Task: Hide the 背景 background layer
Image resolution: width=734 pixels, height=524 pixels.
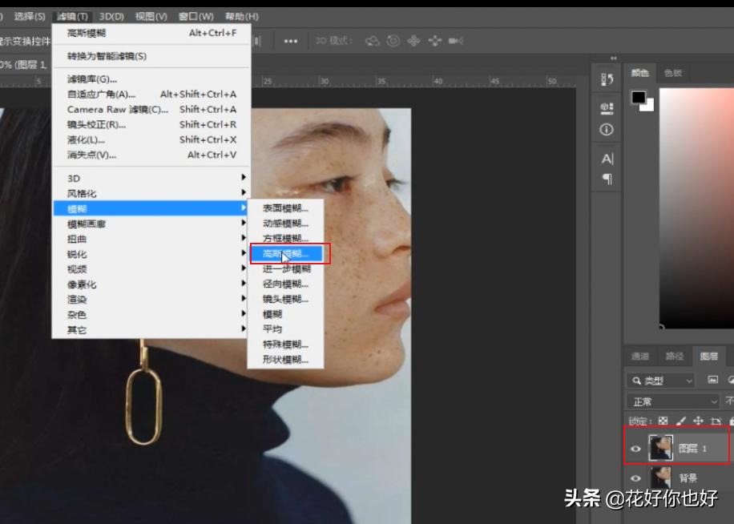Action: 637,478
